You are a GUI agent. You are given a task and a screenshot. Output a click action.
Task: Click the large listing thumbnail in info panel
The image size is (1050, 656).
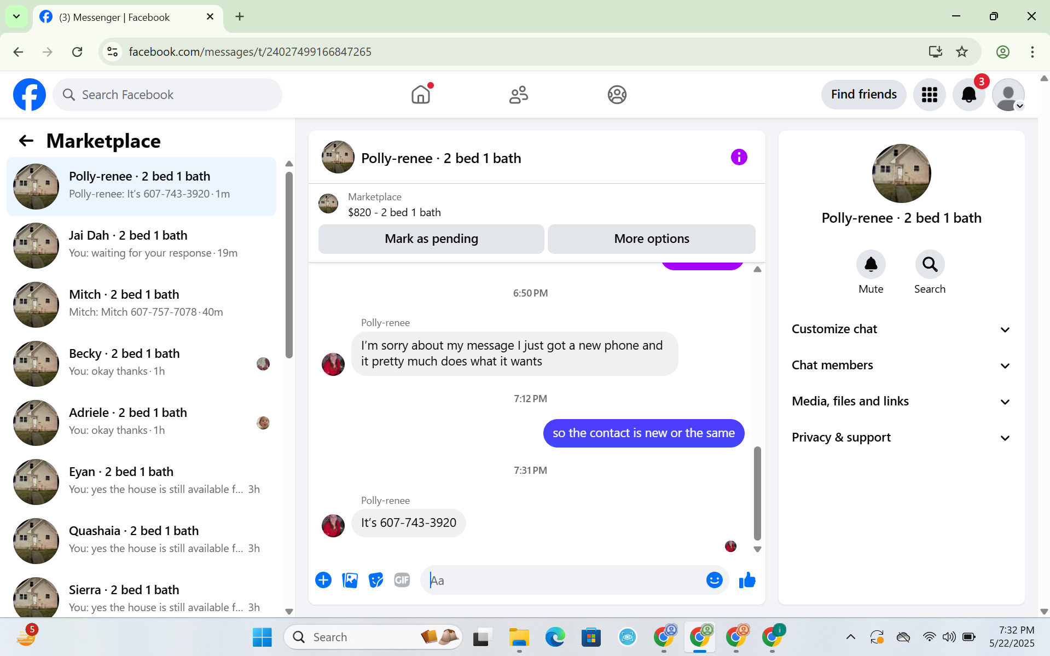pyautogui.click(x=901, y=173)
